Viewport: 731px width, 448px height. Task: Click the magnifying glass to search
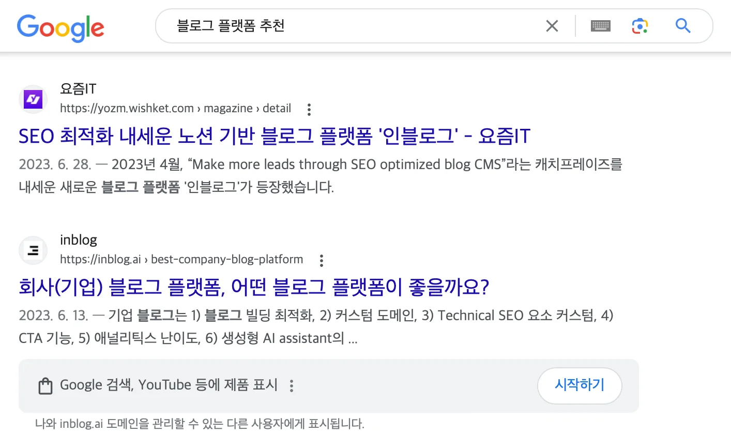tap(682, 26)
